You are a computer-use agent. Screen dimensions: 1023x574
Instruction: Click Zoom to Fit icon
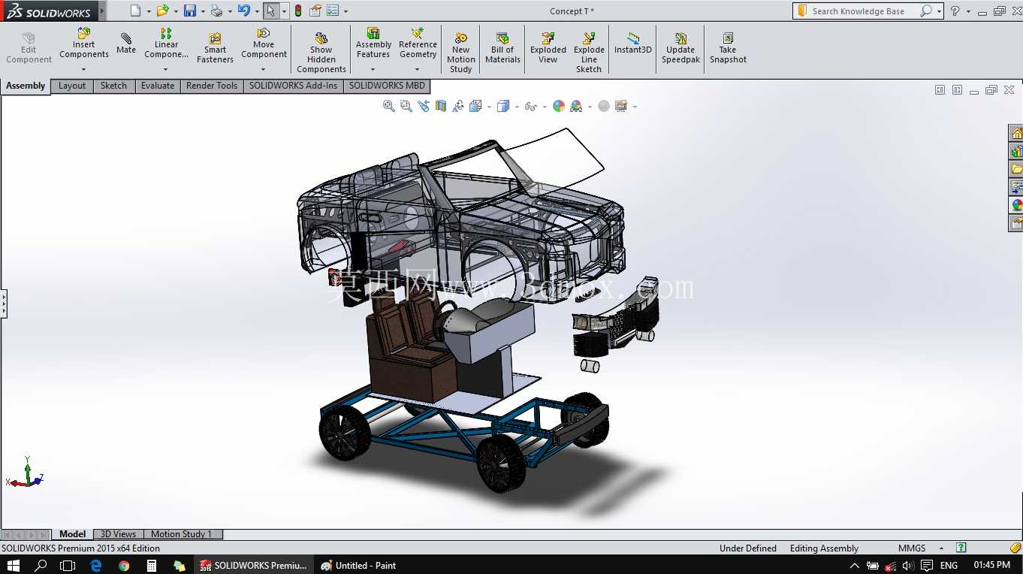click(388, 106)
